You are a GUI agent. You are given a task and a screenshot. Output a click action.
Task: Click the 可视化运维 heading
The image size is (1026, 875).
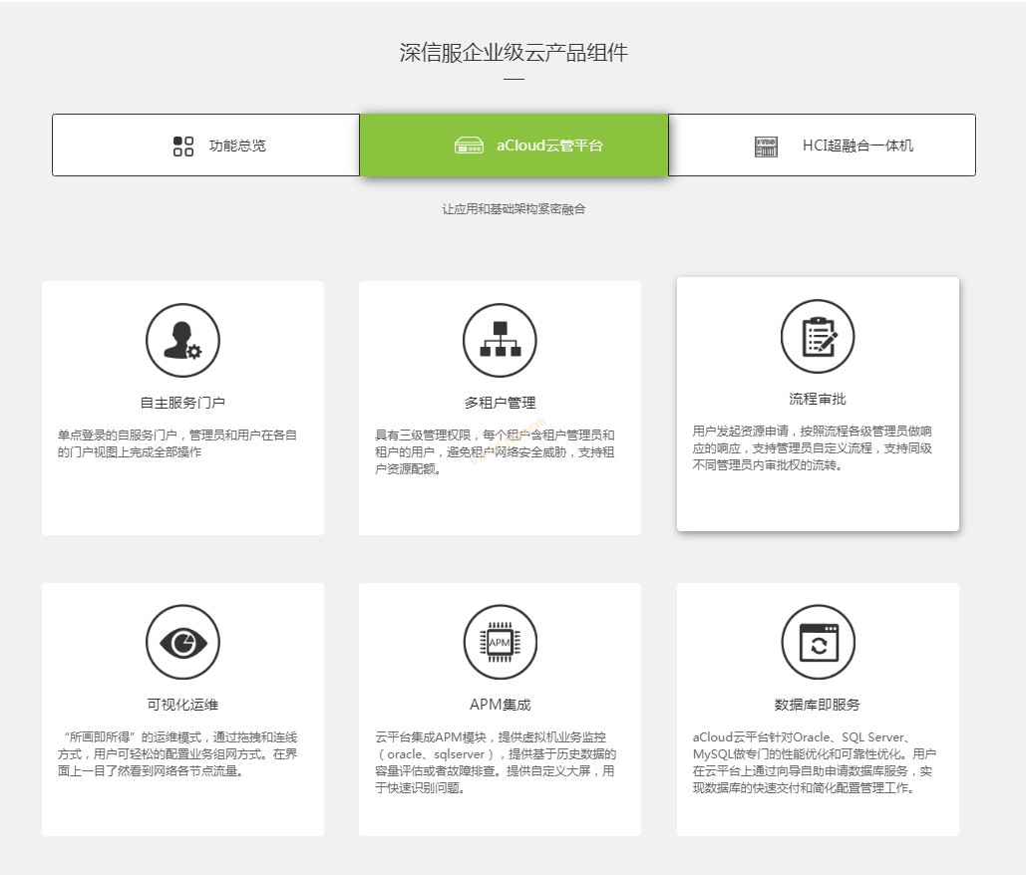pos(182,704)
